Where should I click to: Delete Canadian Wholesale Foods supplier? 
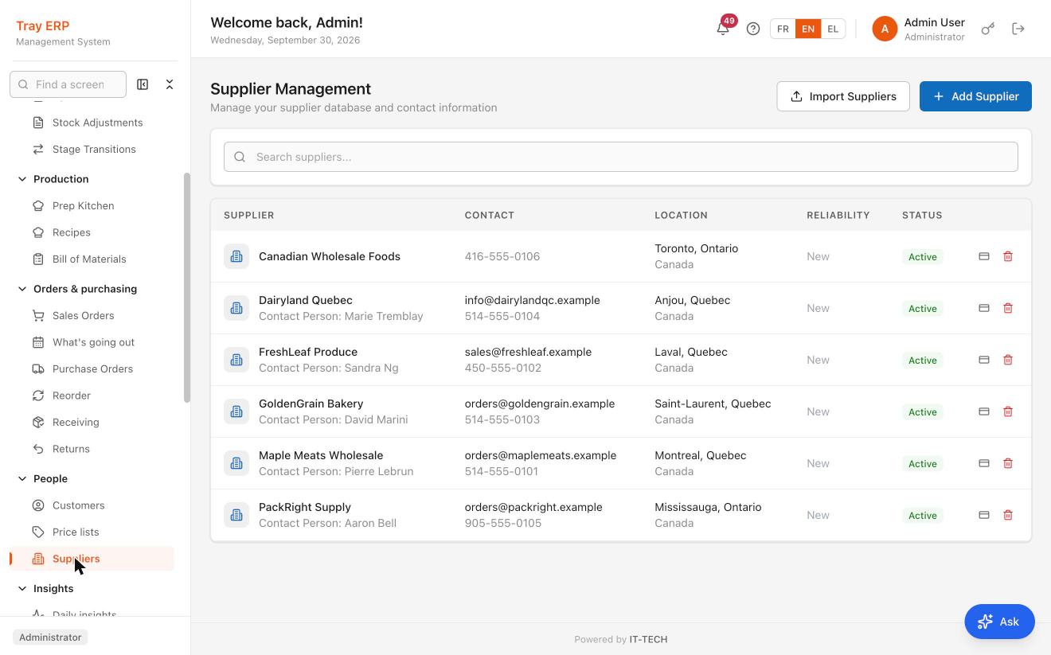(1008, 256)
